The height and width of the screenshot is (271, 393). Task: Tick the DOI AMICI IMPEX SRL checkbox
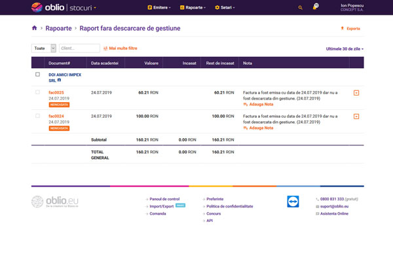click(x=37, y=75)
